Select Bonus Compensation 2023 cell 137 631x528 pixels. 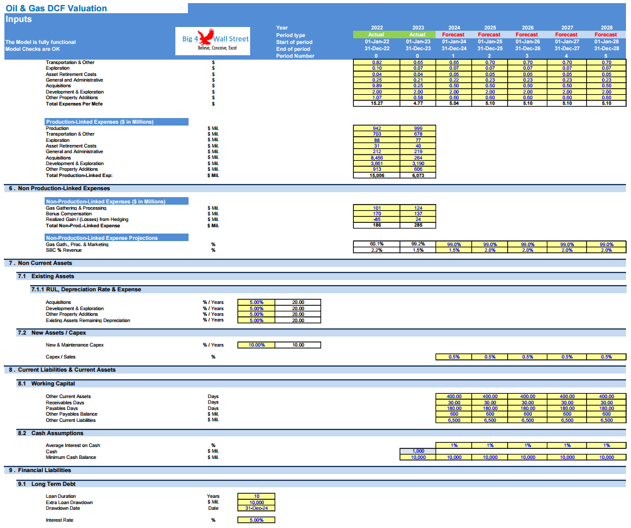(x=418, y=214)
